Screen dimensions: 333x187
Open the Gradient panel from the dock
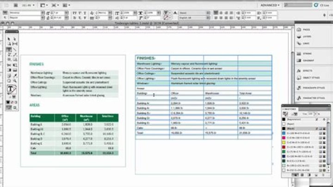coord(305,60)
